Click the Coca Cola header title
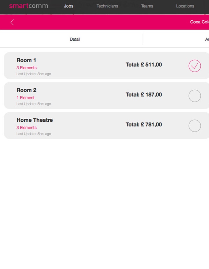The width and height of the screenshot is (209, 269). 199,22
